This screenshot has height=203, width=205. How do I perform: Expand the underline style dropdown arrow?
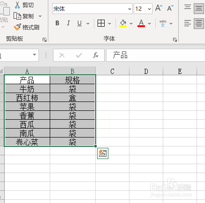88,23
